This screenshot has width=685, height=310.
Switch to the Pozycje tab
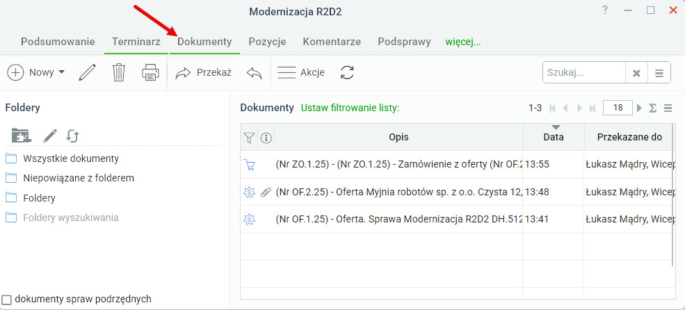[267, 42]
